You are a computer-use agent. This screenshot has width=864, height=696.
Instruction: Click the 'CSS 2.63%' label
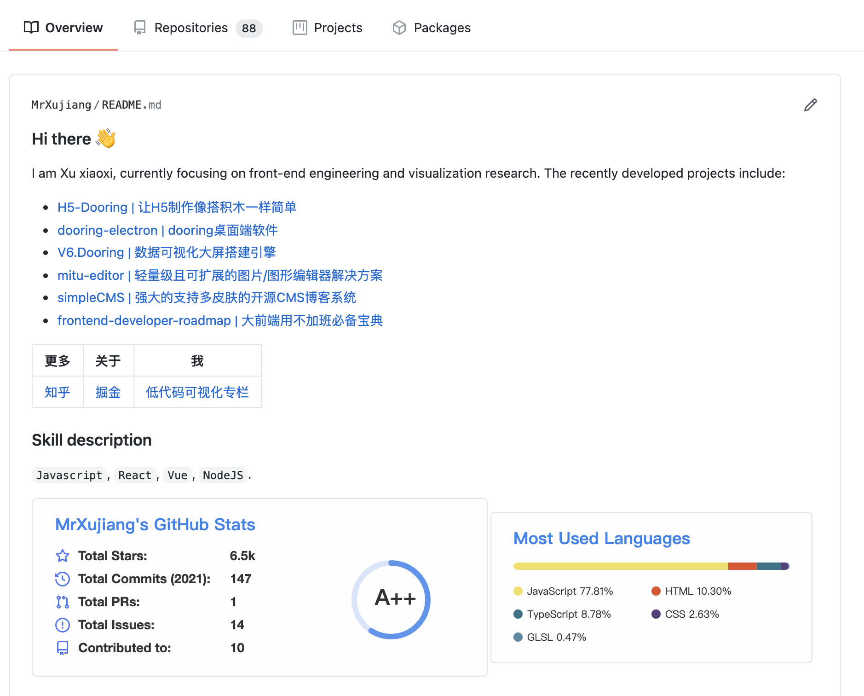pyautogui.click(x=692, y=614)
